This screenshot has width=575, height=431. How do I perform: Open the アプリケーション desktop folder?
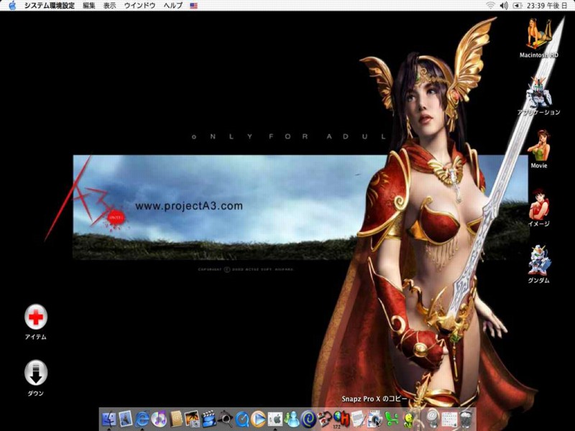tap(538, 92)
